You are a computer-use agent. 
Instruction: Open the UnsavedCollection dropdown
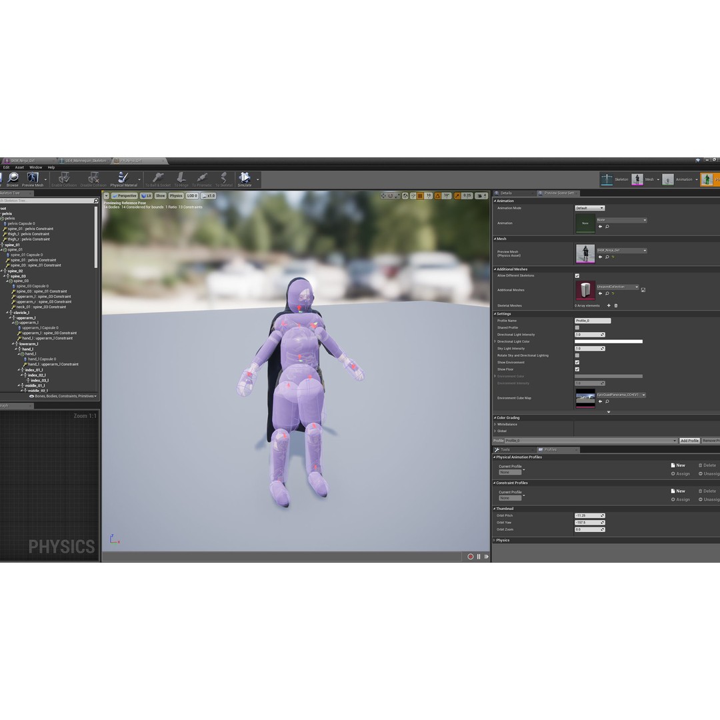tap(617, 287)
